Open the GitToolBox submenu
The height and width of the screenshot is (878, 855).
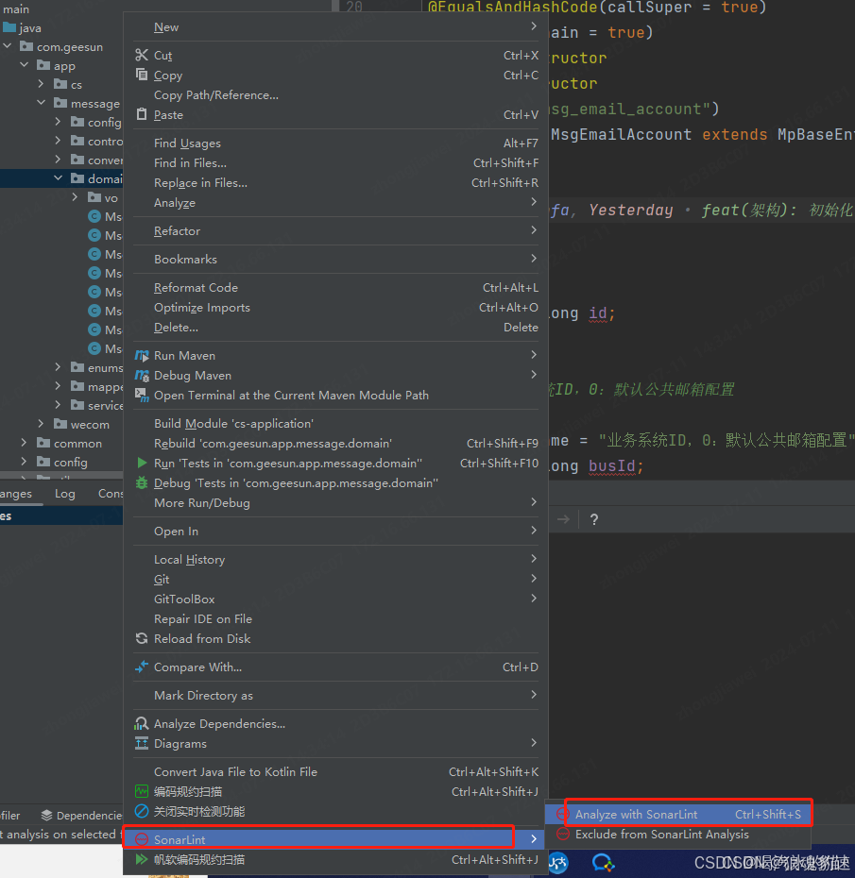point(335,599)
